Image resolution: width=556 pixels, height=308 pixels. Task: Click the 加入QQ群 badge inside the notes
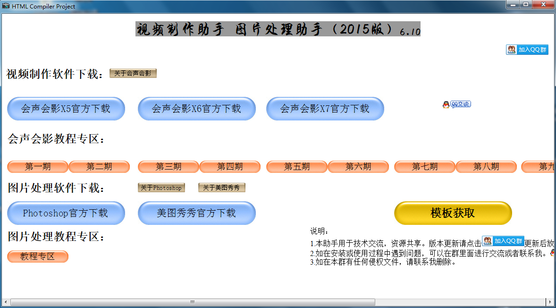point(503,241)
